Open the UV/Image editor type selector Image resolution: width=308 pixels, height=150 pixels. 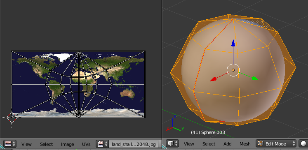[x=10, y=144]
